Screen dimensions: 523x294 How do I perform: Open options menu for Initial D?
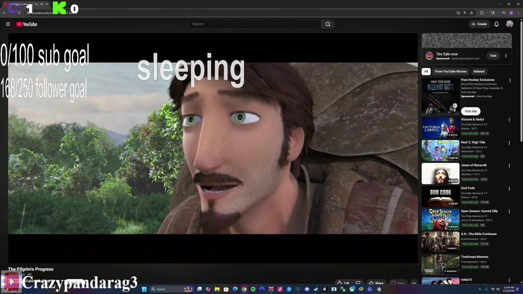509,280
